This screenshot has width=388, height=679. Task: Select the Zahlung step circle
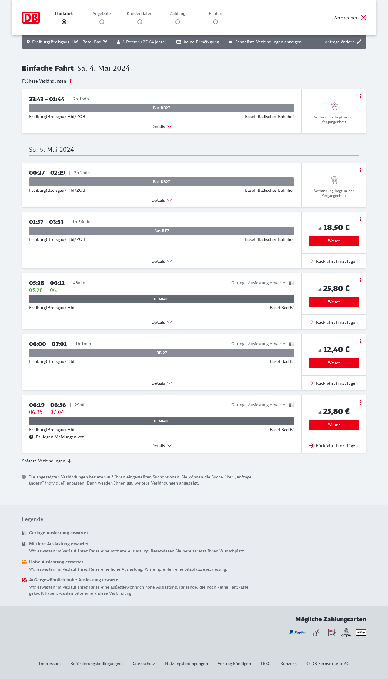pyautogui.click(x=178, y=22)
